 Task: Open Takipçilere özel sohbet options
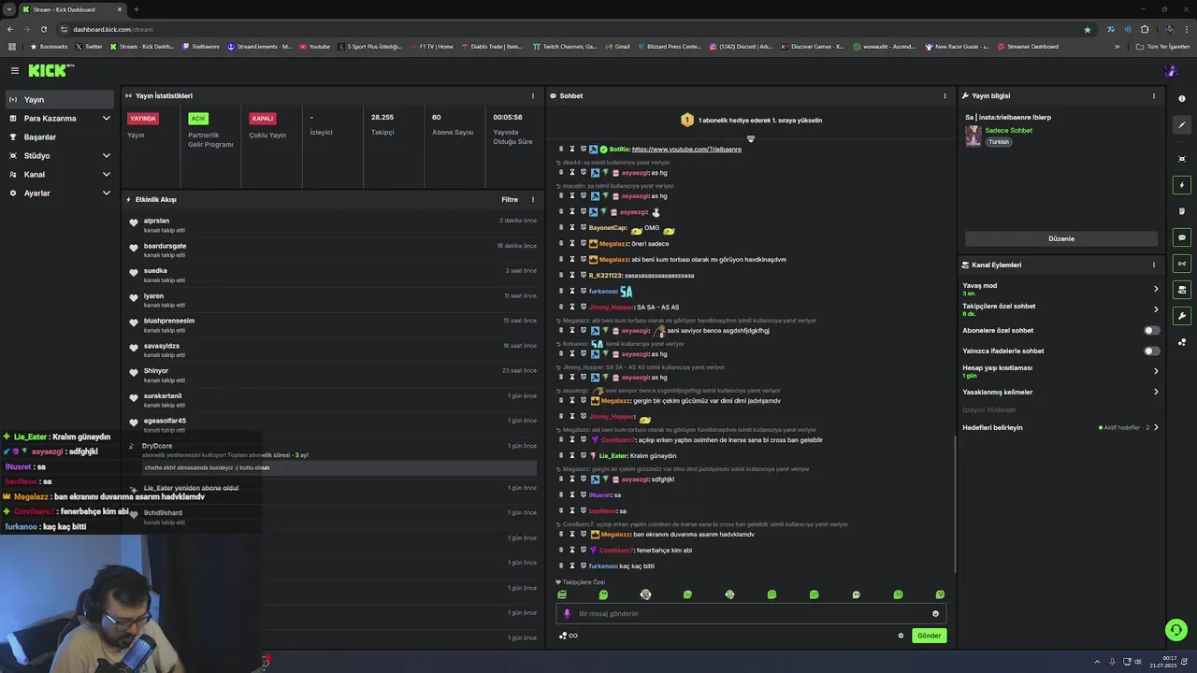[1156, 309]
